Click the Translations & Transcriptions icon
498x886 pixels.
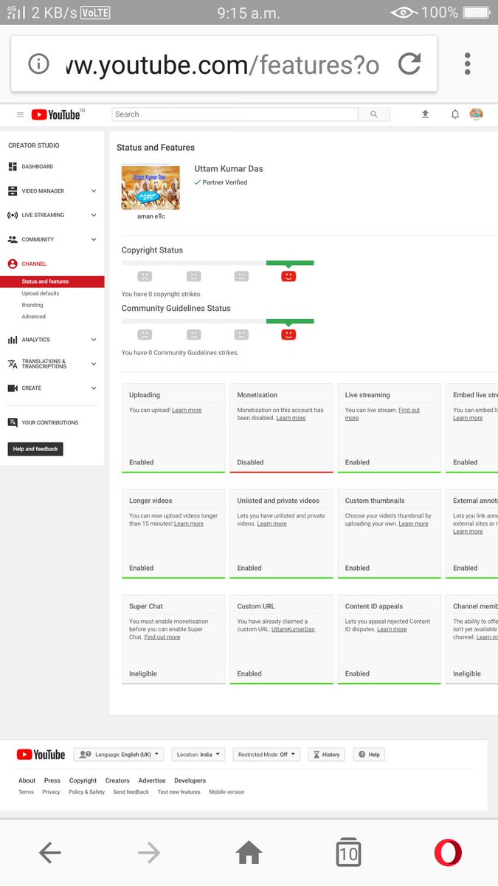13,365
